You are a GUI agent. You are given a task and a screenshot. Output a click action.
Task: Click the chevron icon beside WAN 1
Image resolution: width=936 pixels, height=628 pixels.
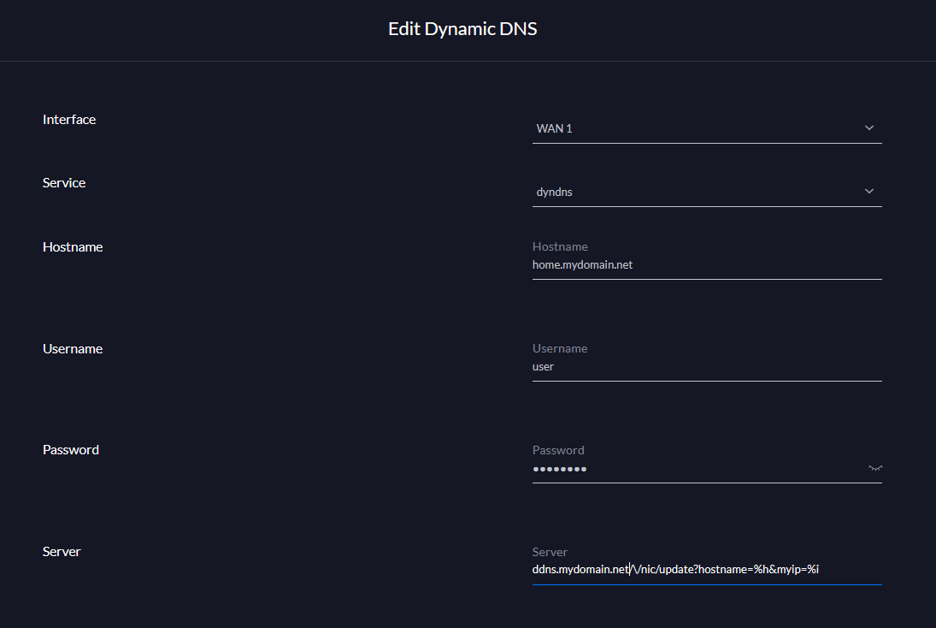point(869,127)
